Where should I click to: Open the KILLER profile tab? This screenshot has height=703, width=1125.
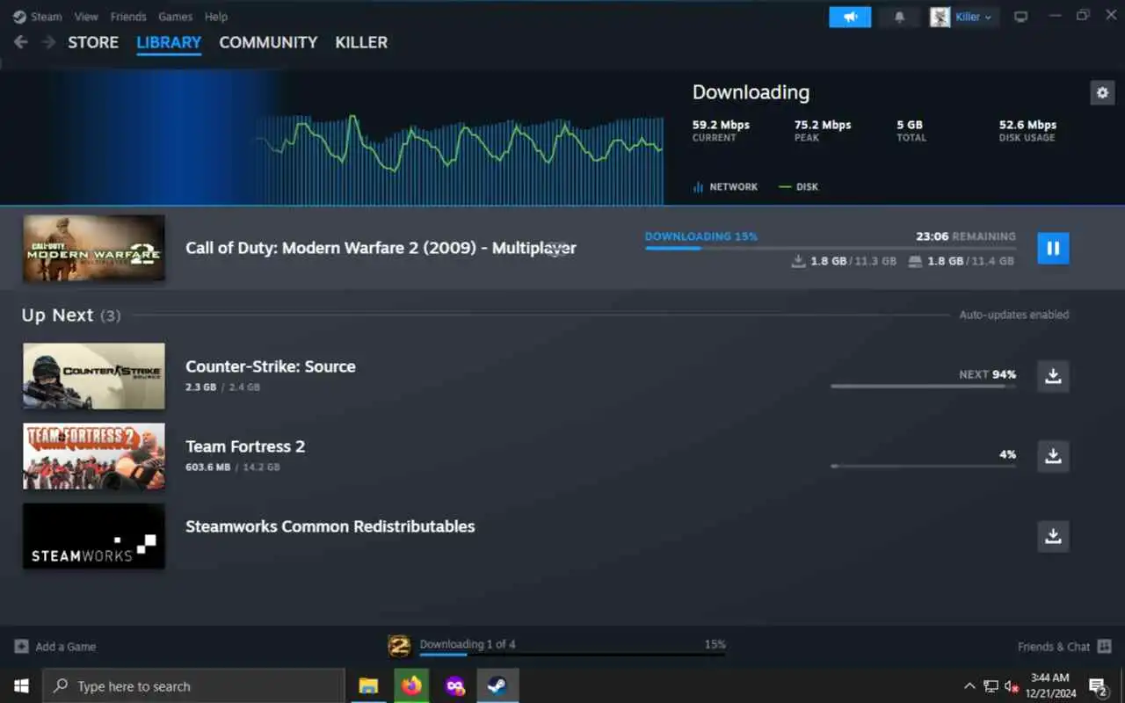[361, 42]
